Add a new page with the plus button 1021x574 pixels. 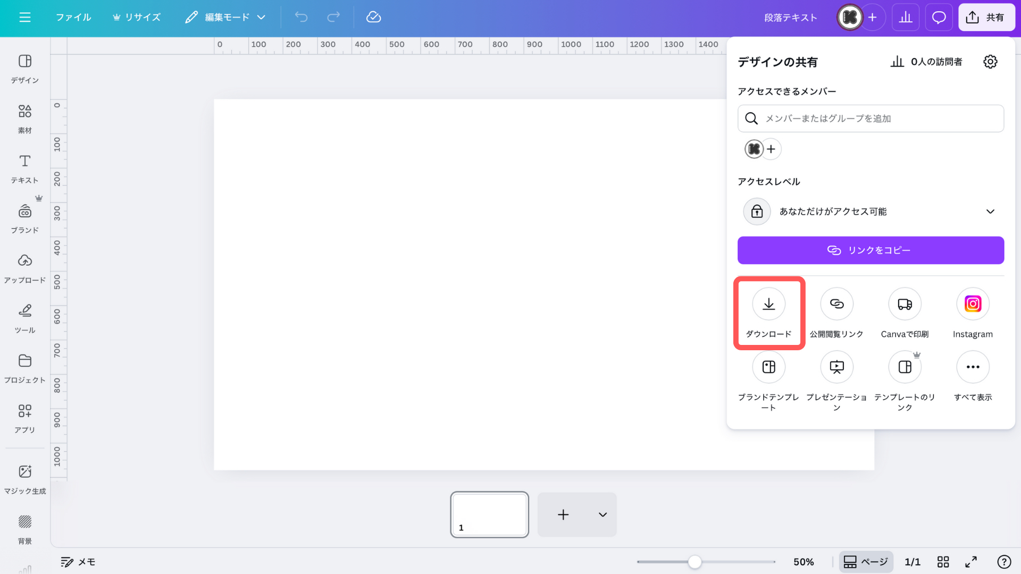(563, 514)
